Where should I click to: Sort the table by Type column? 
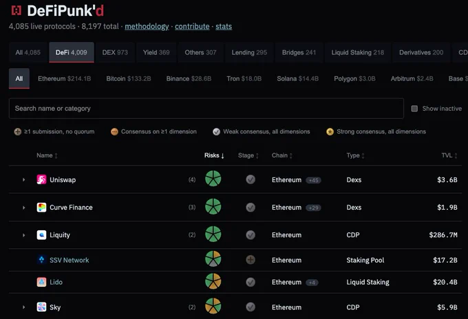(x=356, y=155)
